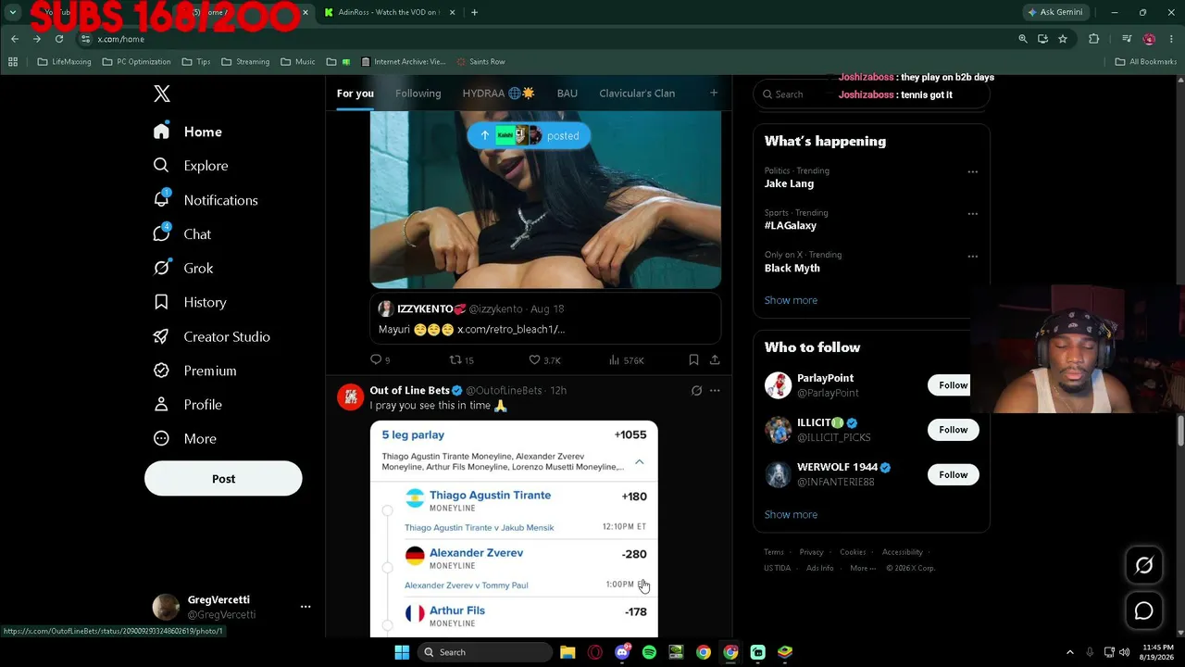This screenshot has height=667, width=1185.
Task: Open File Explorer from the taskbar
Action: (x=568, y=652)
